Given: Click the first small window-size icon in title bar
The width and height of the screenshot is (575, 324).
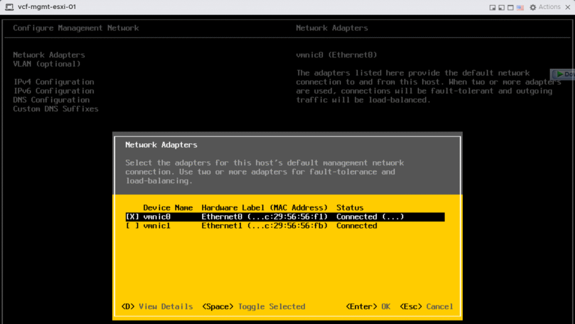Looking at the screenshot, I should pyautogui.click(x=492, y=7).
